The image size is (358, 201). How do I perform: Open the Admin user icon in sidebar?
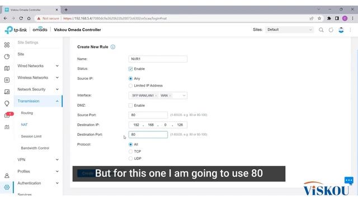[7, 176]
